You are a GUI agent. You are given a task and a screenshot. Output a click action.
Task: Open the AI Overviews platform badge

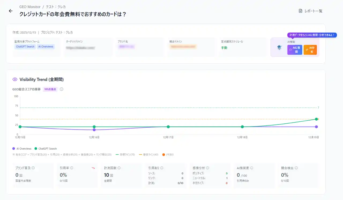46,46
